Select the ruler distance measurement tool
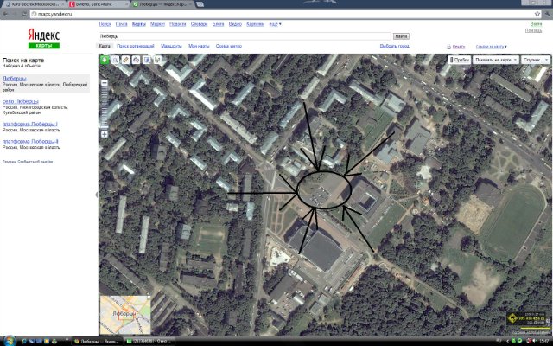Screen dimensions: 553x346 (125, 60)
